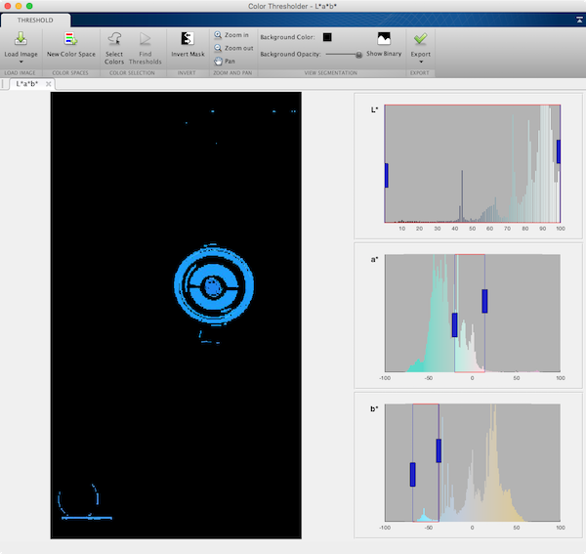This screenshot has width=586, height=554.
Task: Click the Background Opacity slider handle
Action: tap(358, 55)
